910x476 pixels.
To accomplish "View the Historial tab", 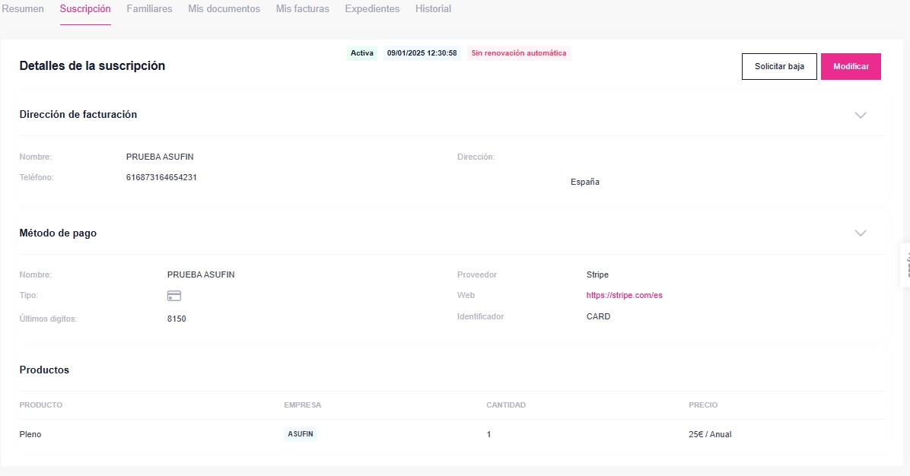I will coord(433,9).
